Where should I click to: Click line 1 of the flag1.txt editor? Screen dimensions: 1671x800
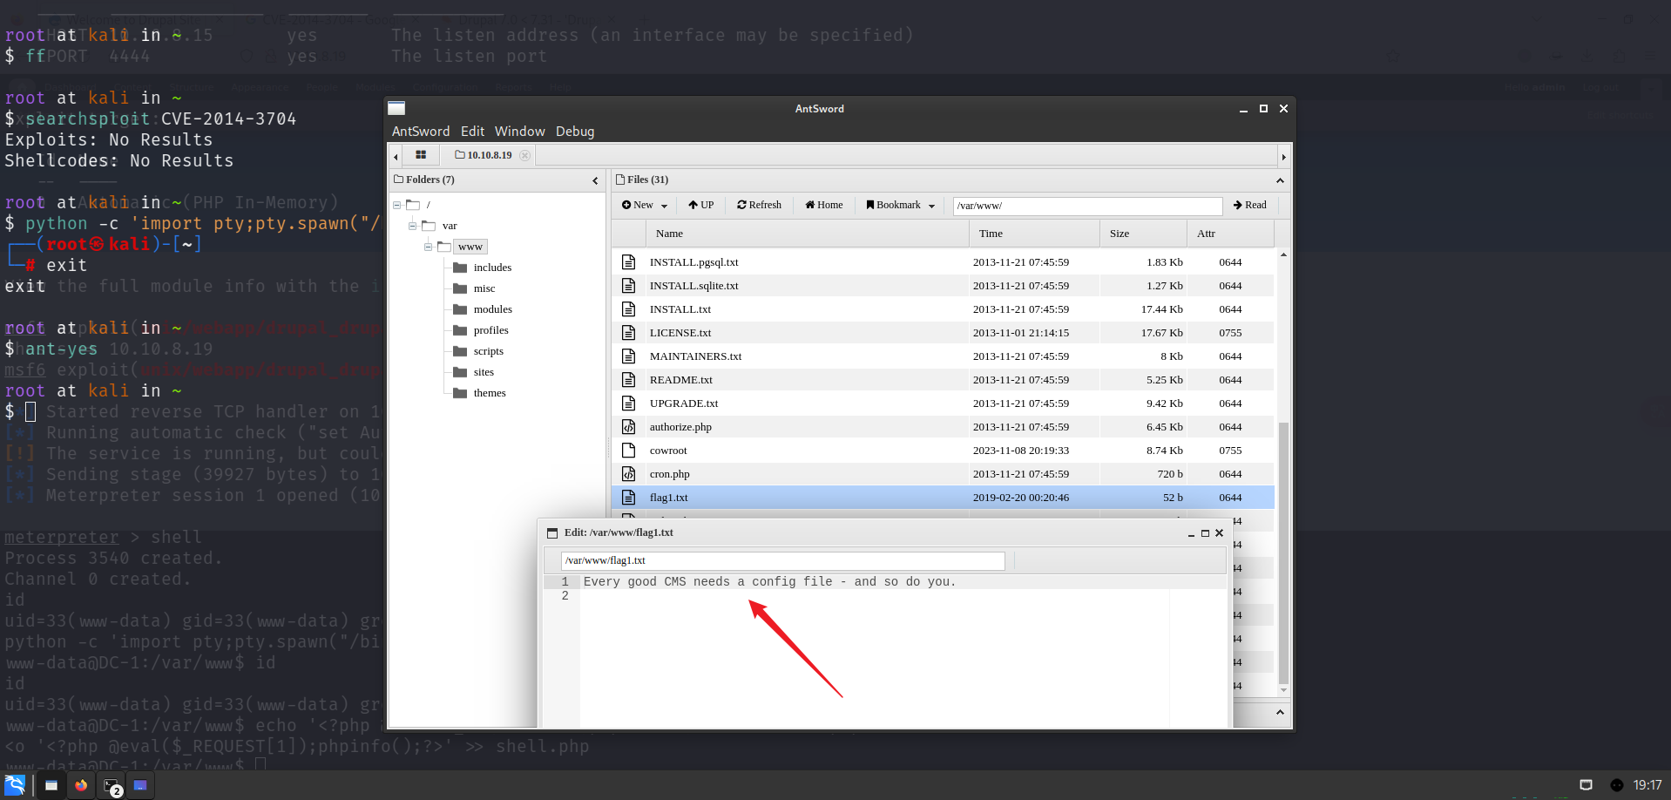(x=903, y=582)
